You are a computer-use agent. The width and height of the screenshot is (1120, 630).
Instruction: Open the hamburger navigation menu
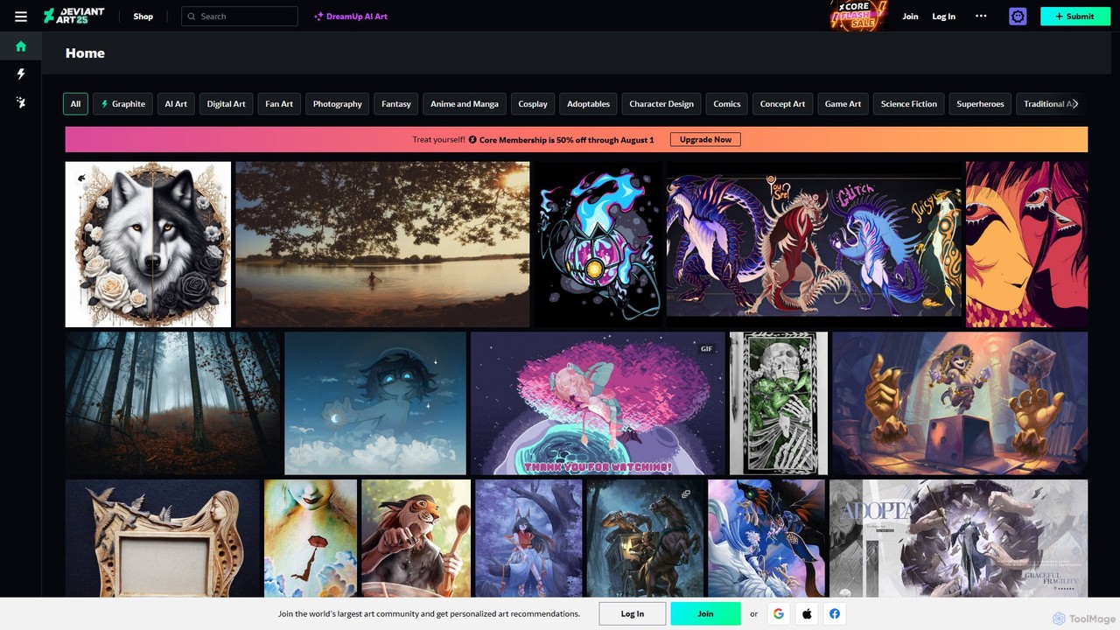tap(21, 17)
